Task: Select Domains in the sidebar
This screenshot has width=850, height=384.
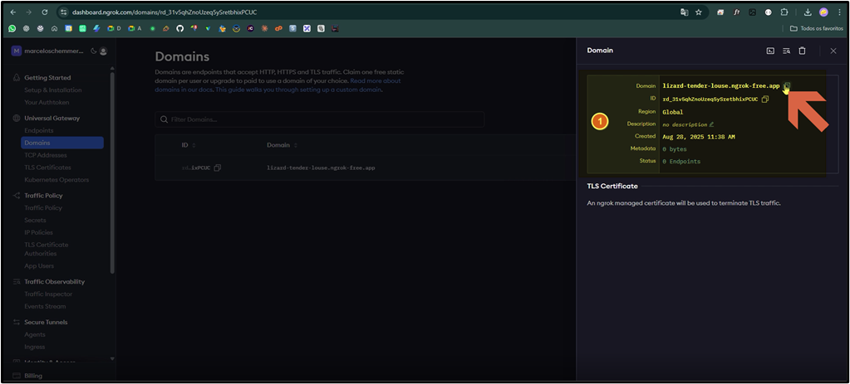Action: pyautogui.click(x=62, y=143)
